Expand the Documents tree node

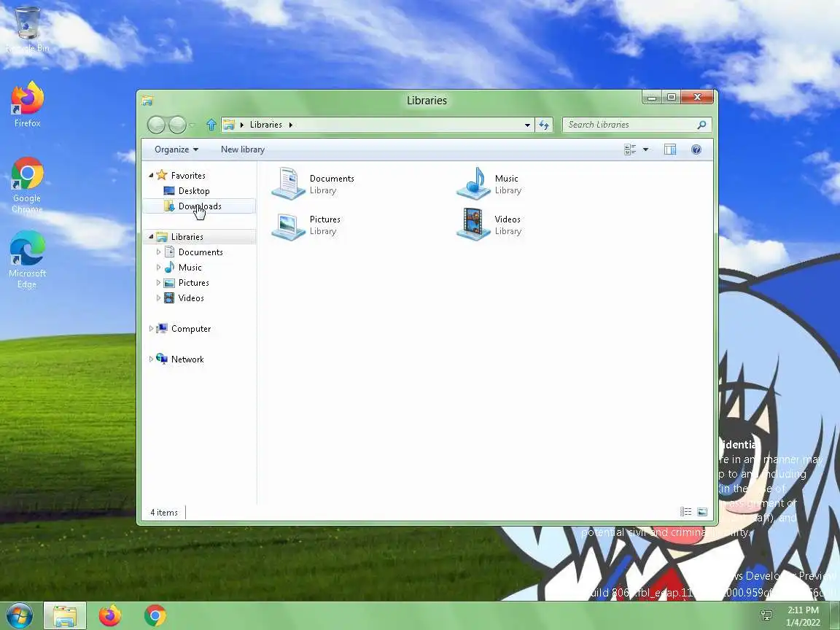(x=158, y=252)
